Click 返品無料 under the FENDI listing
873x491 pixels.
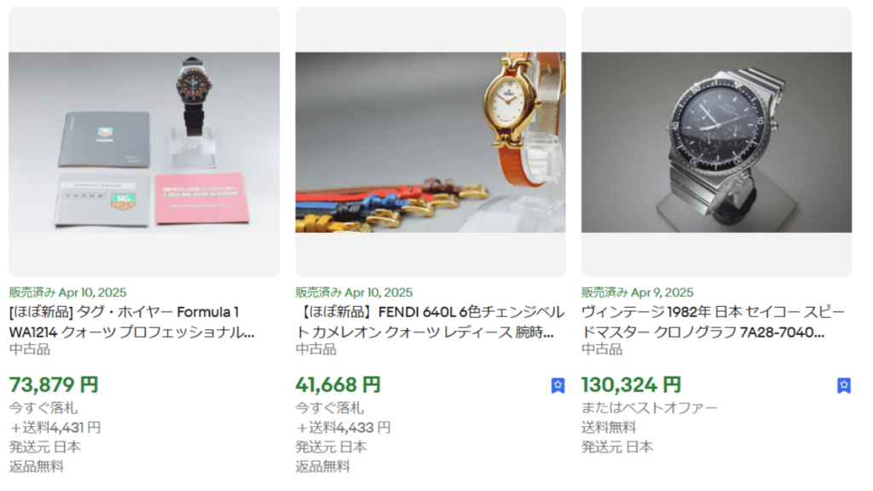(x=322, y=466)
